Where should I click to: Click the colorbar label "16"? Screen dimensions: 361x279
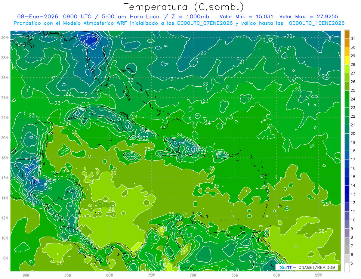[353, 168]
